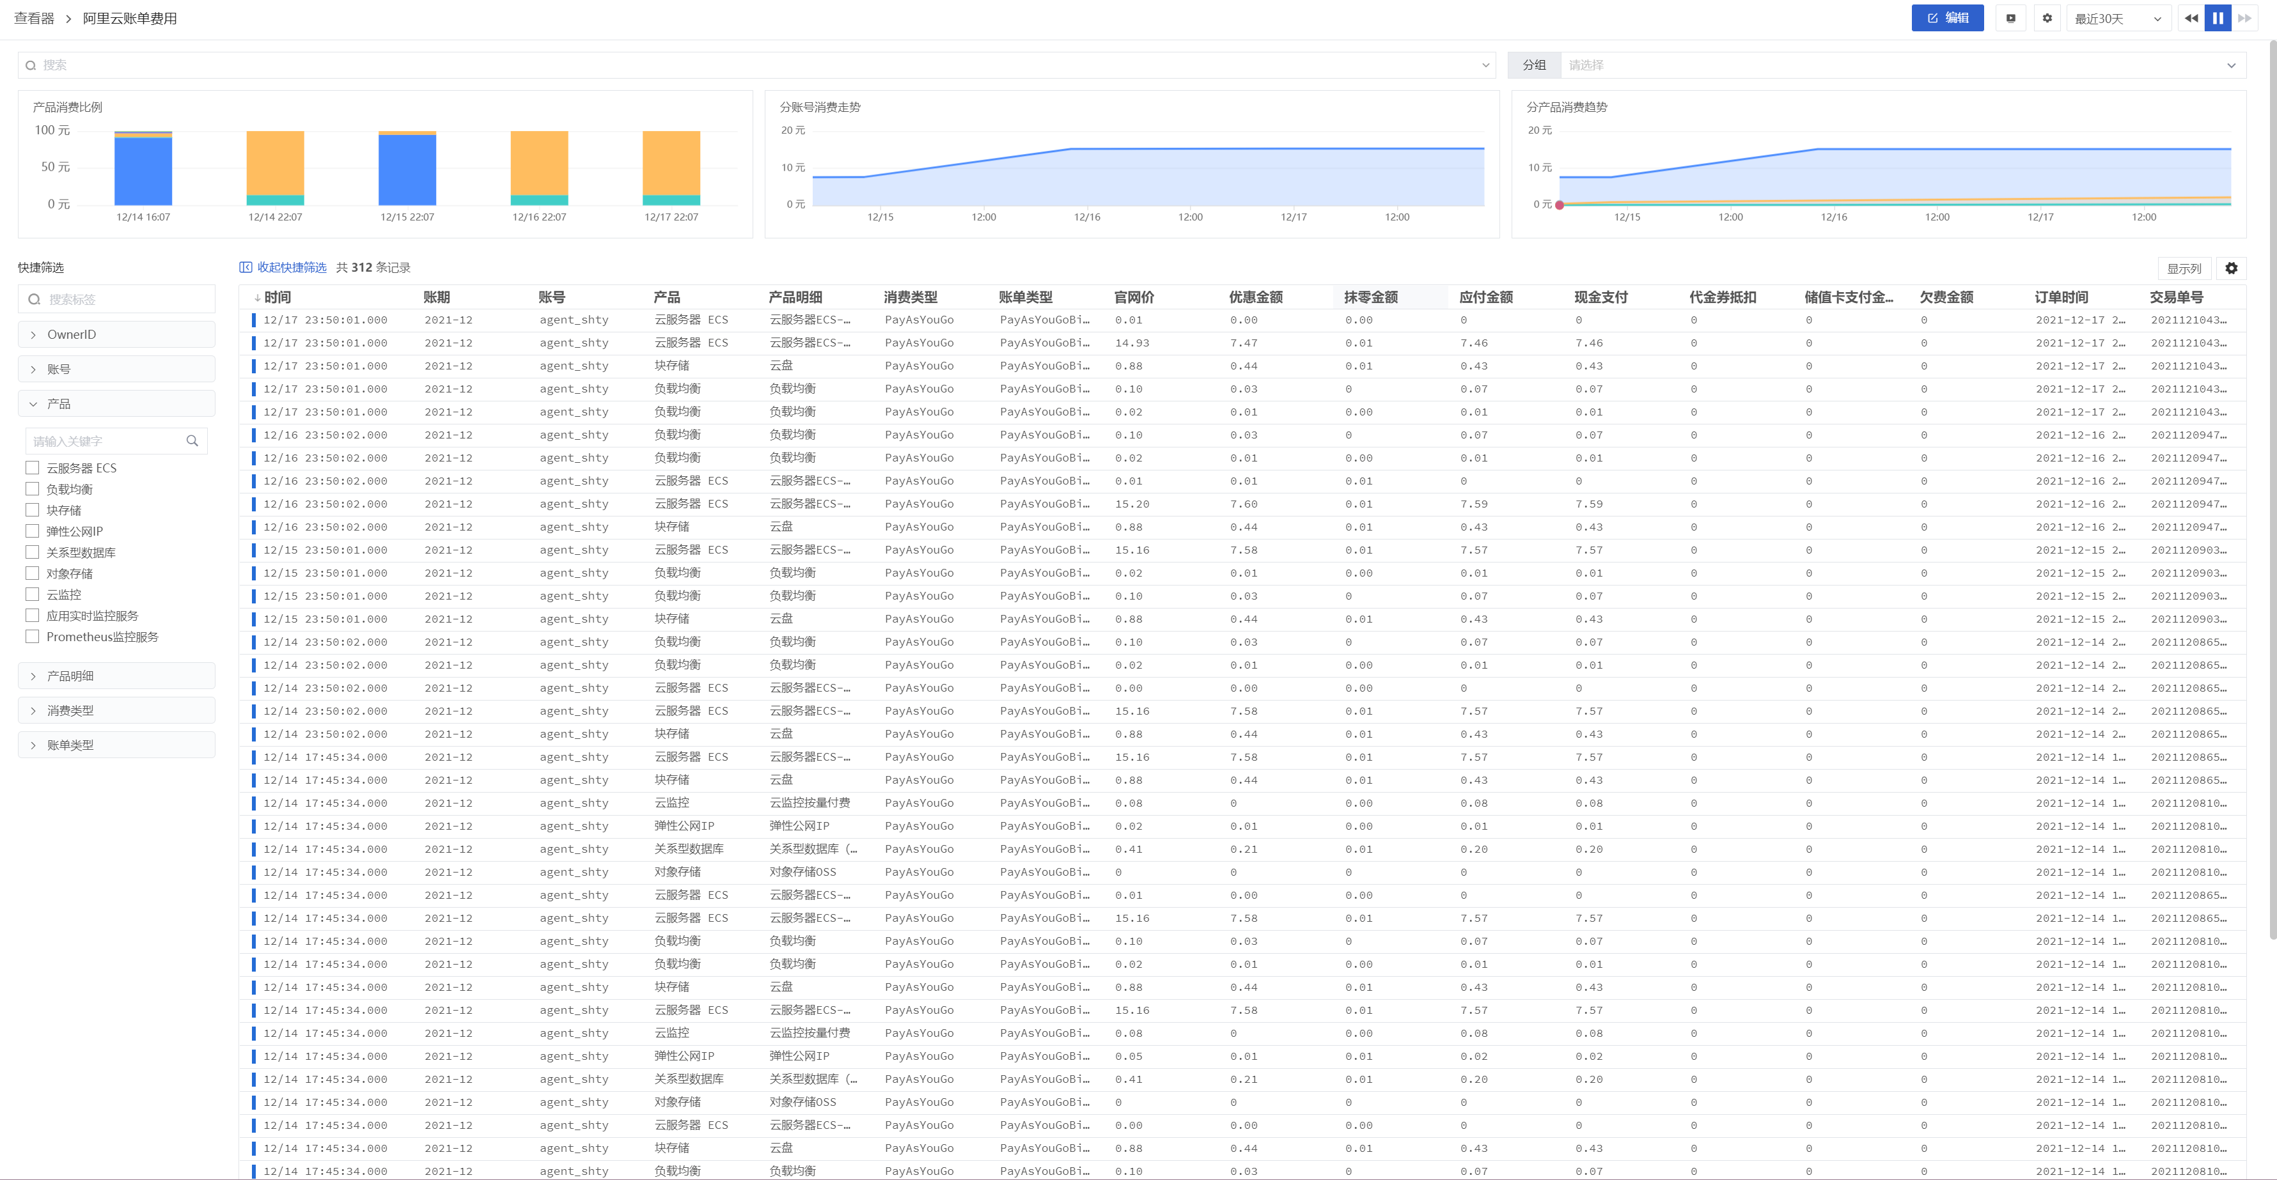This screenshot has height=1180, width=2277.
Task: Open the 分组 请选择 dropdown
Action: point(1900,65)
